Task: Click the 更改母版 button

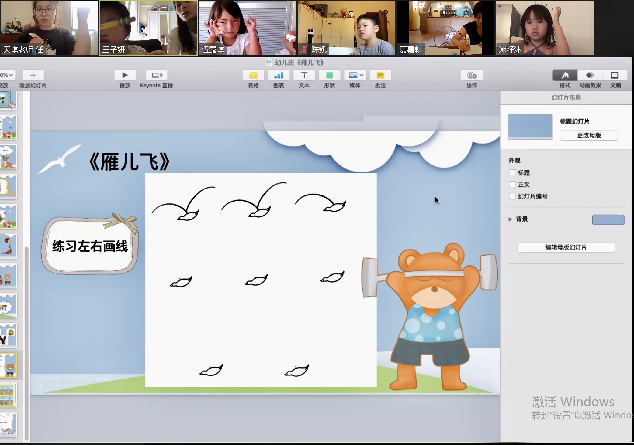Action: point(589,135)
